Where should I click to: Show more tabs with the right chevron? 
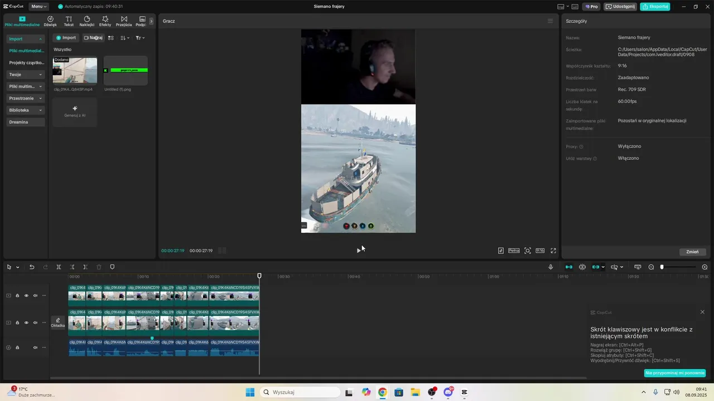point(151,21)
